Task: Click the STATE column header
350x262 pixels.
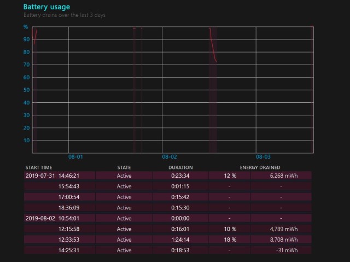Action: pyautogui.click(x=124, y=167)
